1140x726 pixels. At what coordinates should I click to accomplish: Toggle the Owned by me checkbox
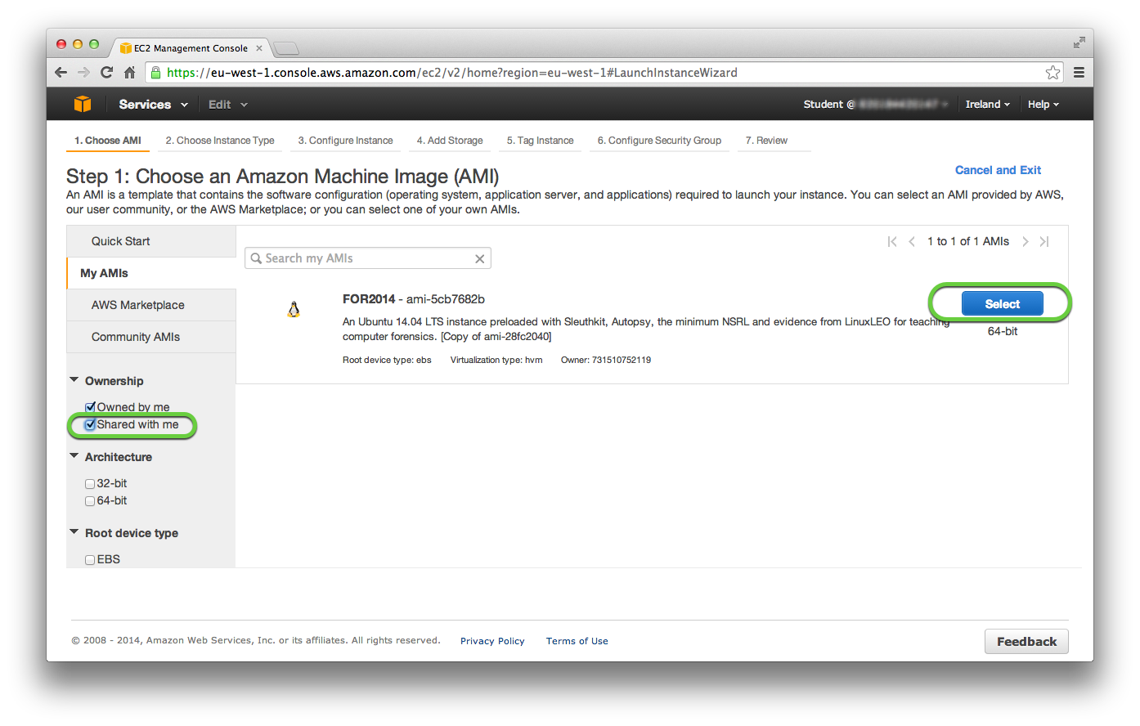90,407
